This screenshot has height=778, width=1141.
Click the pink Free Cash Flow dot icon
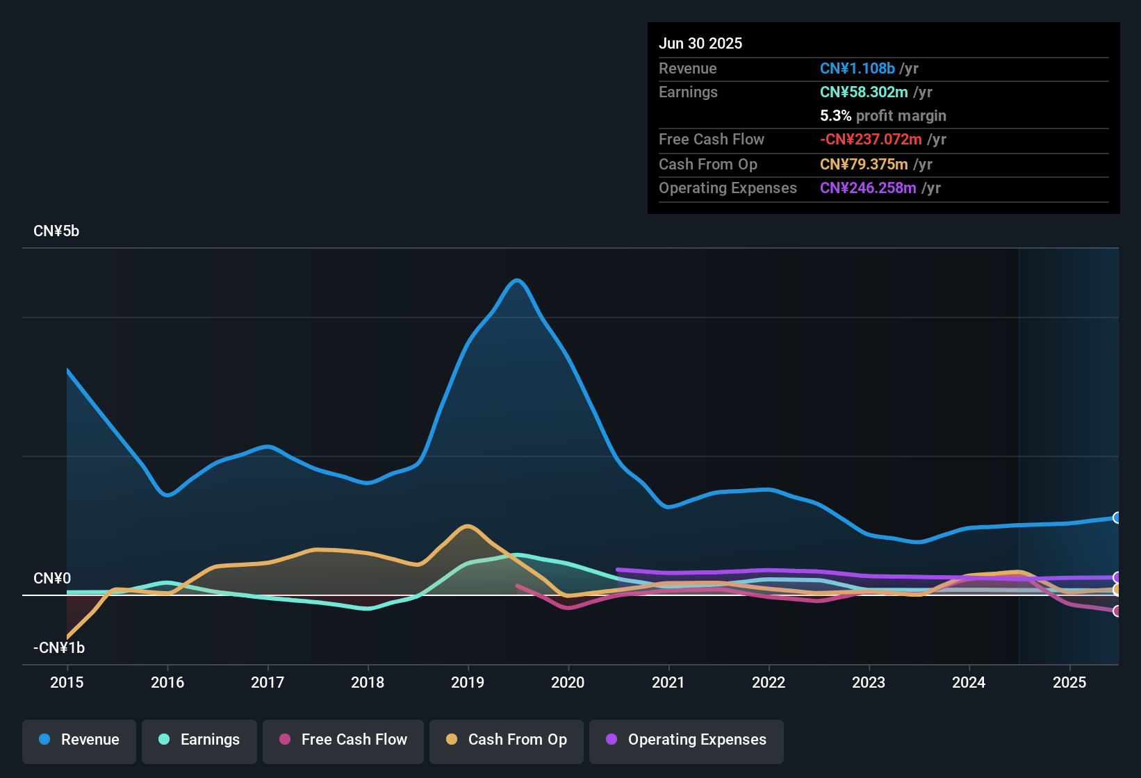coord(284,740)
